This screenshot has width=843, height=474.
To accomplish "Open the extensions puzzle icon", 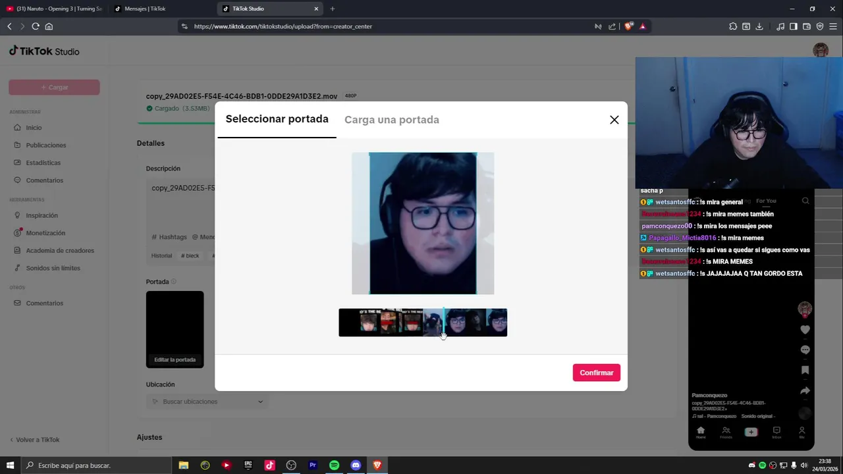I will coord(733,26).
